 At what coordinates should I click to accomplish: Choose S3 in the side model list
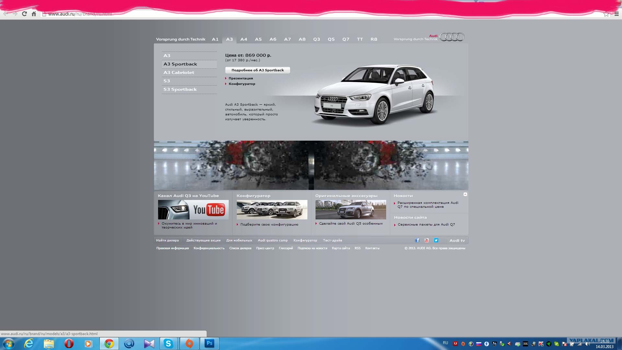point(189,81)
